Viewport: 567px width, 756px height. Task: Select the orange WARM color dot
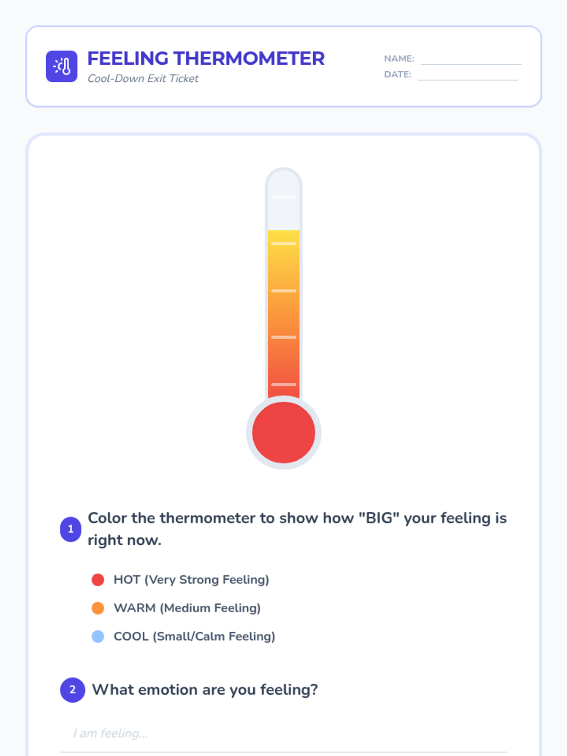[x=98, y=608]
